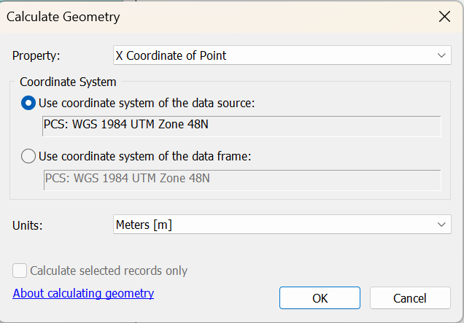464x323 pixels.
Task: Click the Units label text
Action: tap(28, 225)
